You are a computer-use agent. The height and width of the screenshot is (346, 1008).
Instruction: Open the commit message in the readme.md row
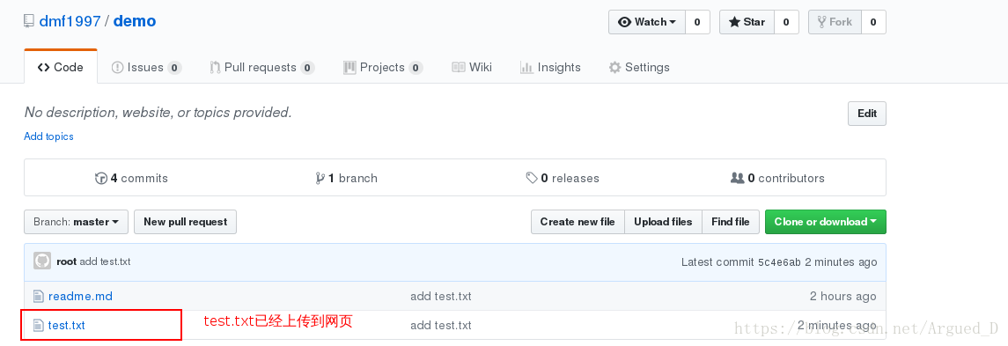(441, 297)
